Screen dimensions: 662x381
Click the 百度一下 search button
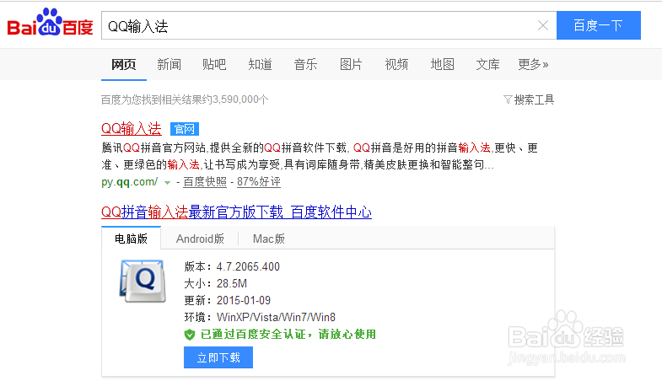(x=598, y=25)
